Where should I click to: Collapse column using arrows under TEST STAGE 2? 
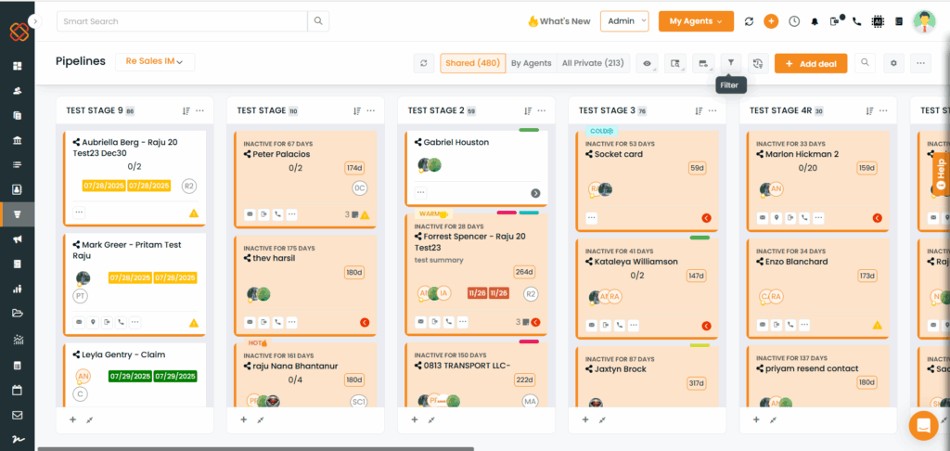pyautogui.click(x=431, y=419)
